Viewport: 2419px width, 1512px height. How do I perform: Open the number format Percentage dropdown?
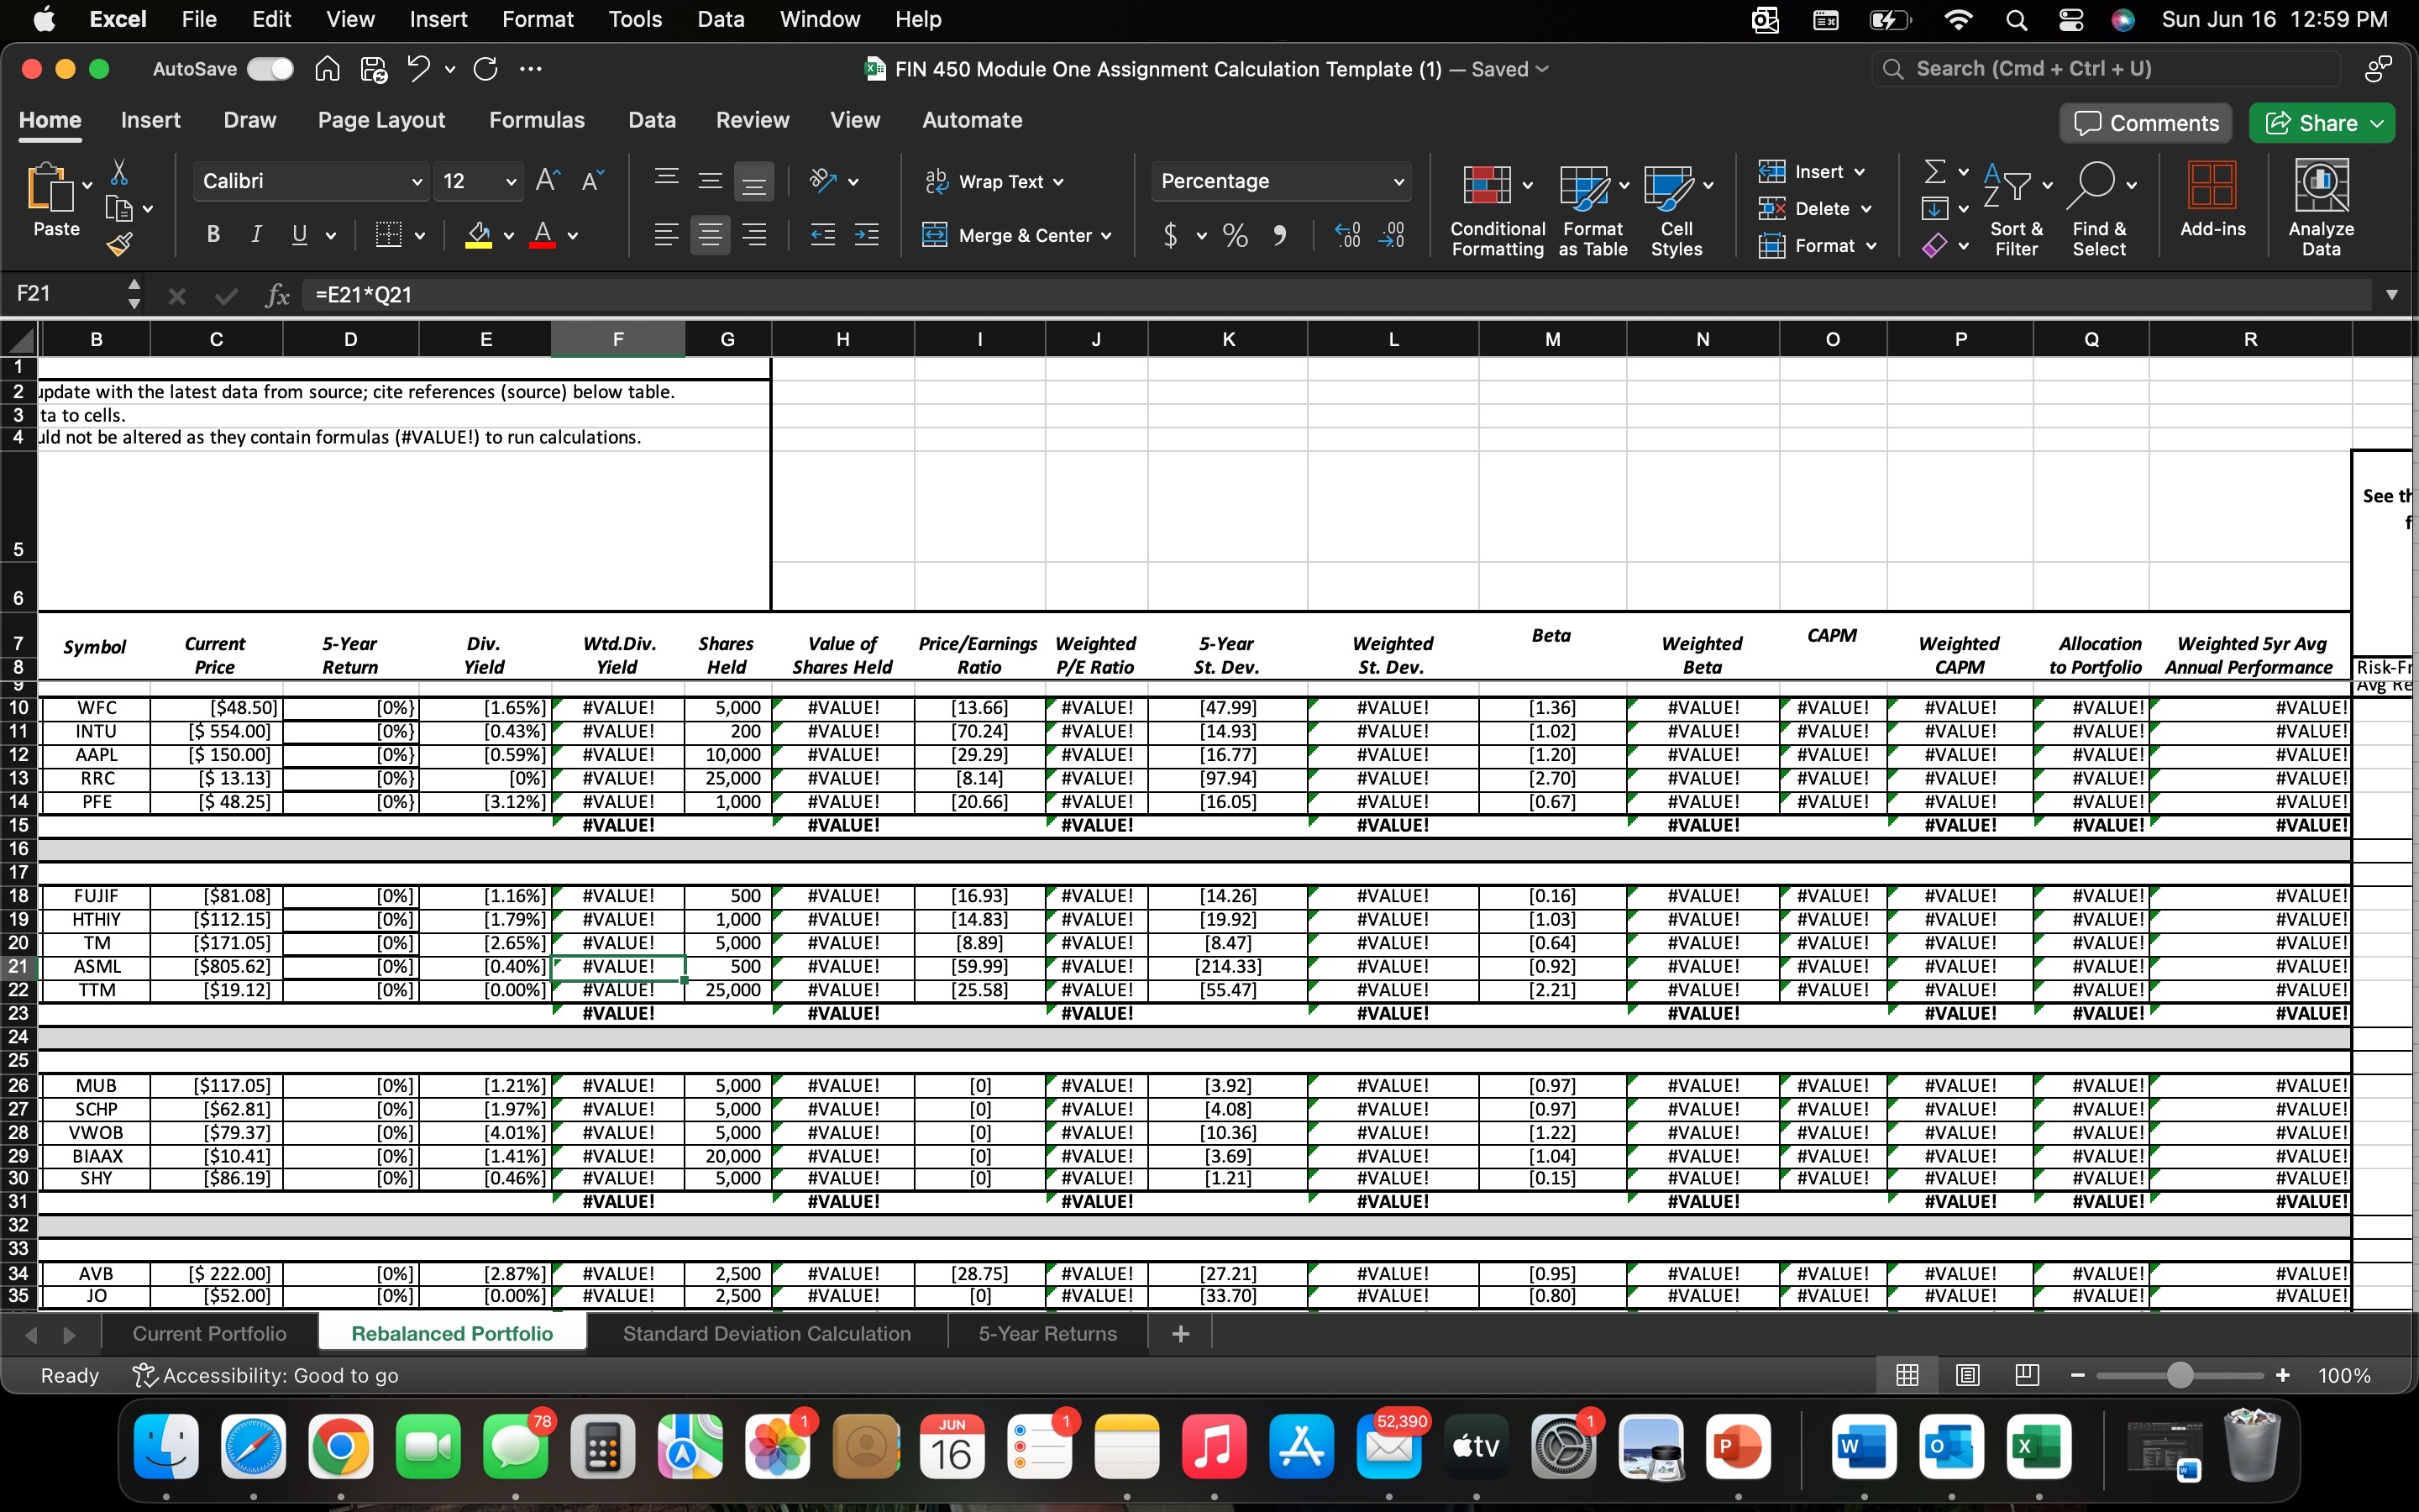pos(1398,181)
